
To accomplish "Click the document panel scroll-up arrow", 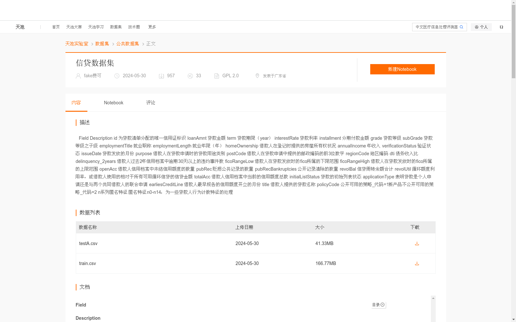I will point(433,298).
